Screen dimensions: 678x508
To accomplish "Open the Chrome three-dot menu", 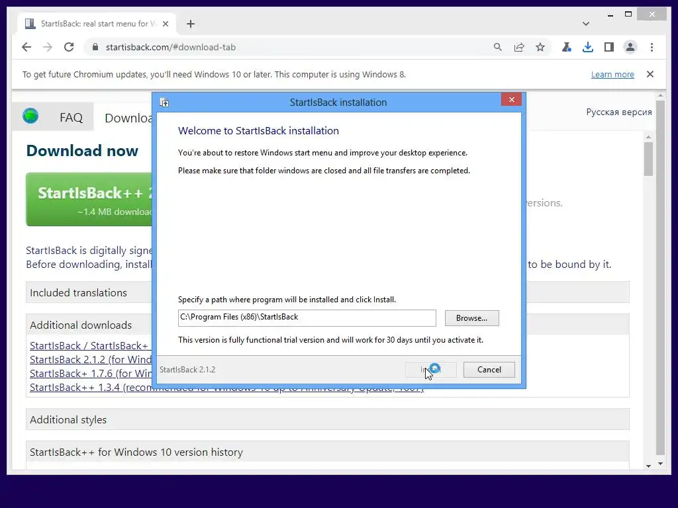I will coord(652,47).
